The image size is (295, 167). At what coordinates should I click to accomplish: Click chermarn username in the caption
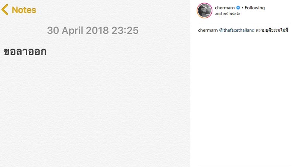[208, 30]
